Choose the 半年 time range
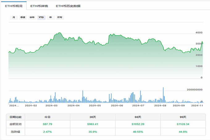Image resolution: width=210 pixels, height=140 pixels. (x=32, y=18)
